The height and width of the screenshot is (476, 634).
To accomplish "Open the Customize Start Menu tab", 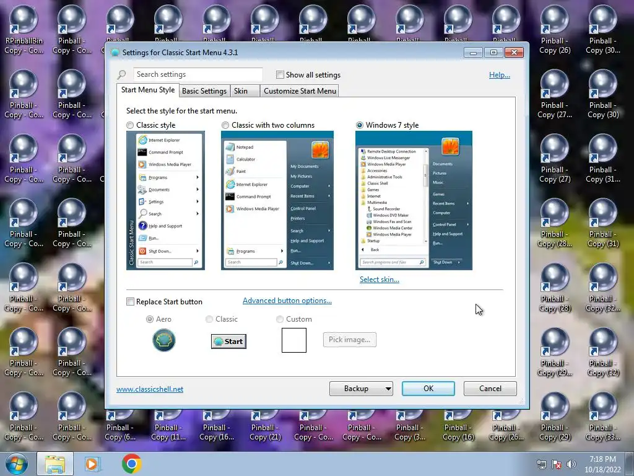I will point(300,90).
